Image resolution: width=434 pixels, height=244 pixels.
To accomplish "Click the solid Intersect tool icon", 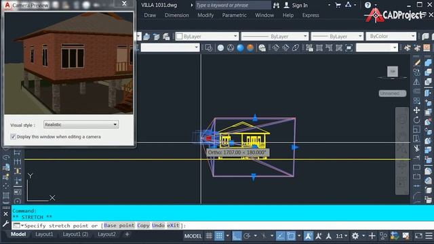I will (x=428, y=81).
